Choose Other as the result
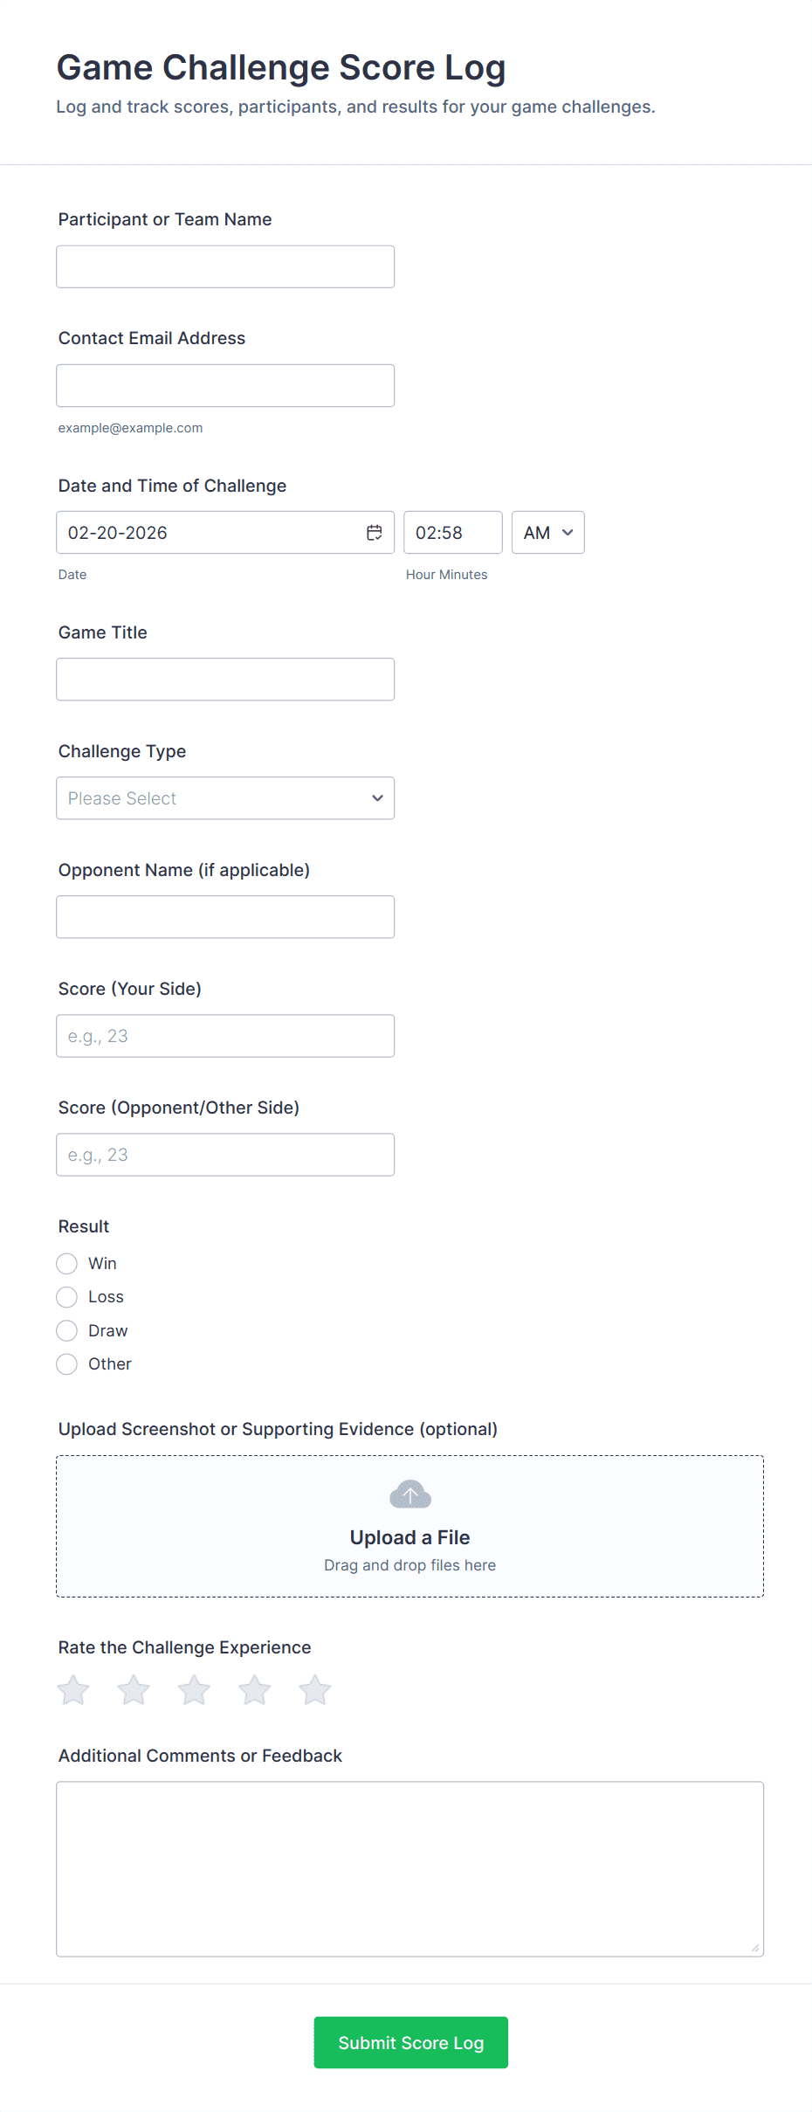The image size is (812, 2112). [x=67, y=1364]
